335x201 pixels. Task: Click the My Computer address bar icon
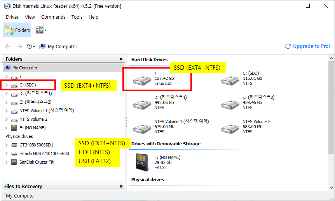click(42, 46)
